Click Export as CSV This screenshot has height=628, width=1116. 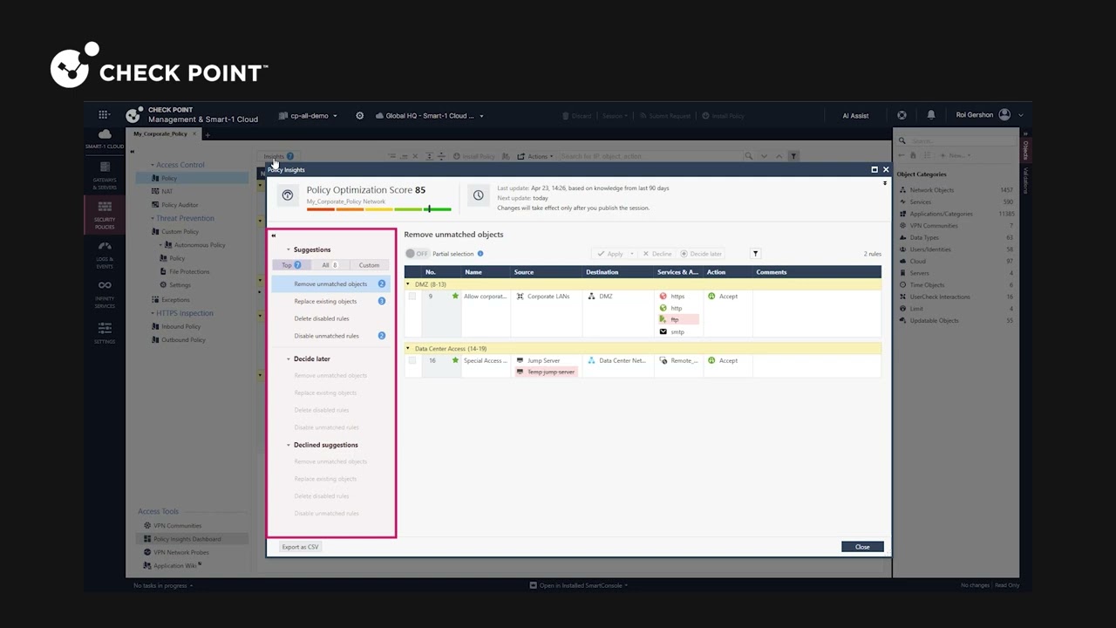pos(300,547)
